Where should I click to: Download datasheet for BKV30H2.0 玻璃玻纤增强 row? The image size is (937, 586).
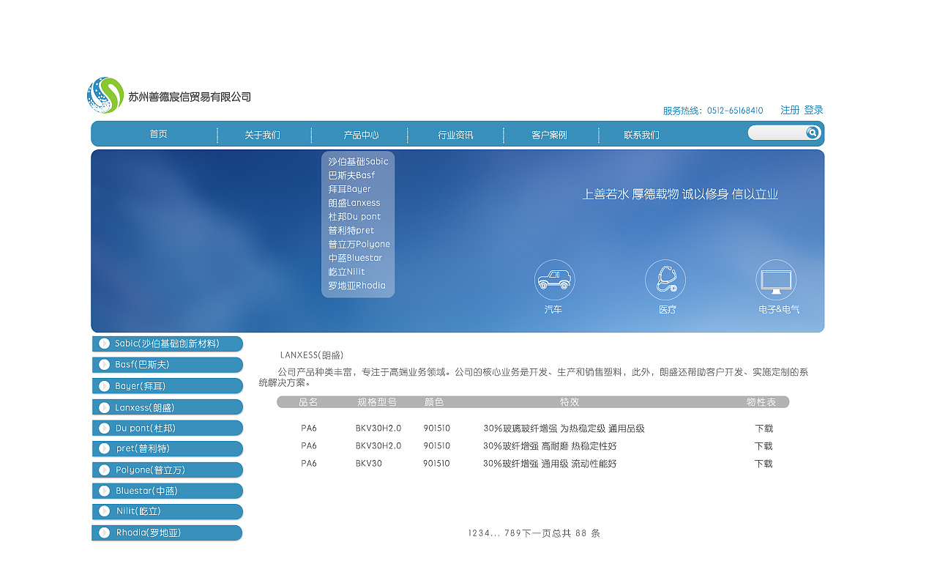[x=764, y=429]
